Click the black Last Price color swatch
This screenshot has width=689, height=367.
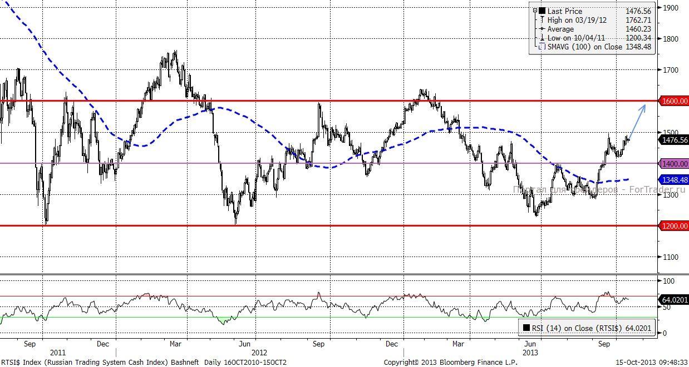pos(542,11)
